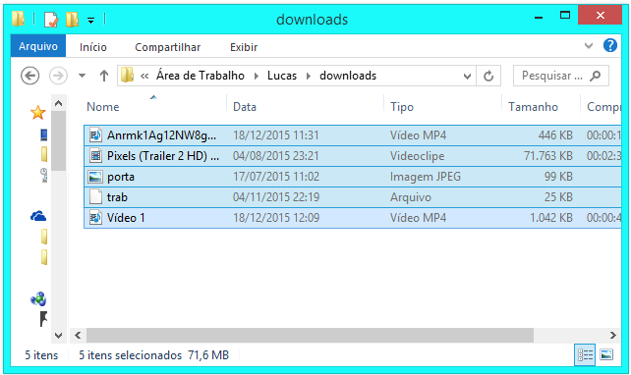Expand the ribbon with the chevron
631x375 pixels.
click(589, 45)
